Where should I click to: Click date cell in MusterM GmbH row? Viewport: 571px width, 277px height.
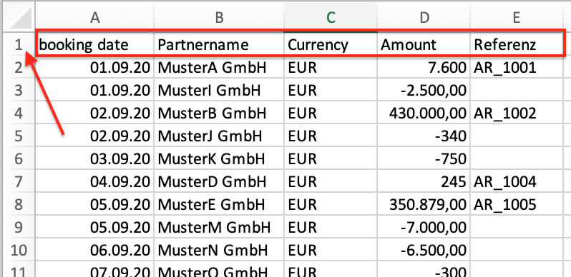tap(94, 228)
